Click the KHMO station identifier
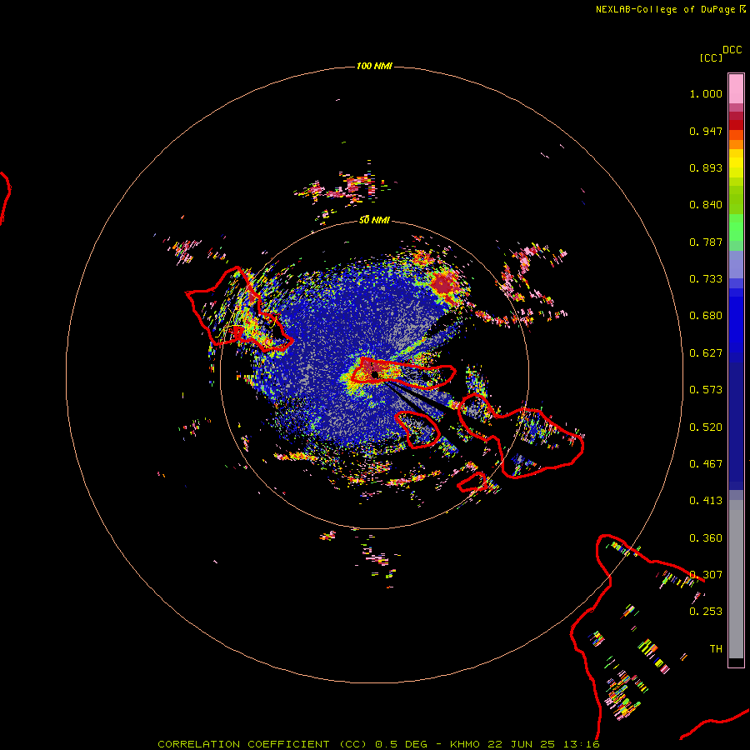 click(x=465, y=744)
